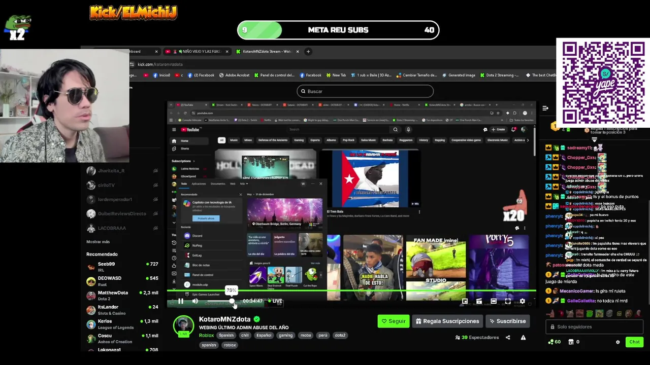
Task: Open the Adobe Acrobat bookmark
Action: pos(235,75)
